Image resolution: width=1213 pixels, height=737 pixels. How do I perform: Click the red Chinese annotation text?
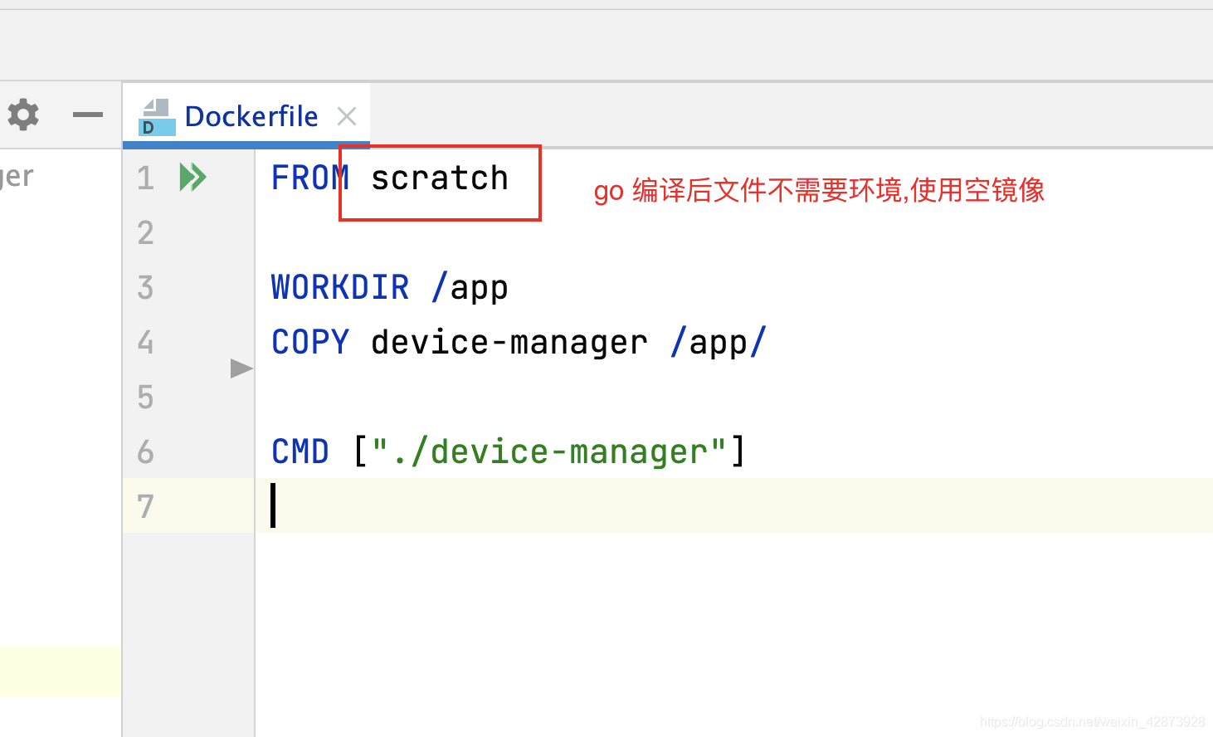(x=818, y=190)
